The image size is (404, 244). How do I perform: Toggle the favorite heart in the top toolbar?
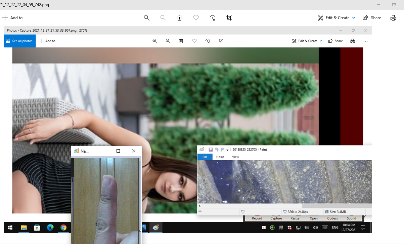pos(196,18)
